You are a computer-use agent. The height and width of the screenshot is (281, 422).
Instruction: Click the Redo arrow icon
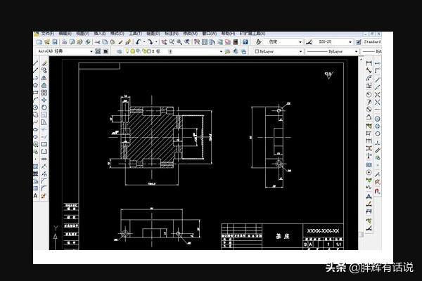(150, 42)
